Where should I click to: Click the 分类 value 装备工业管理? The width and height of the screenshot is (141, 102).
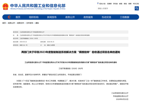click(51, 45)
